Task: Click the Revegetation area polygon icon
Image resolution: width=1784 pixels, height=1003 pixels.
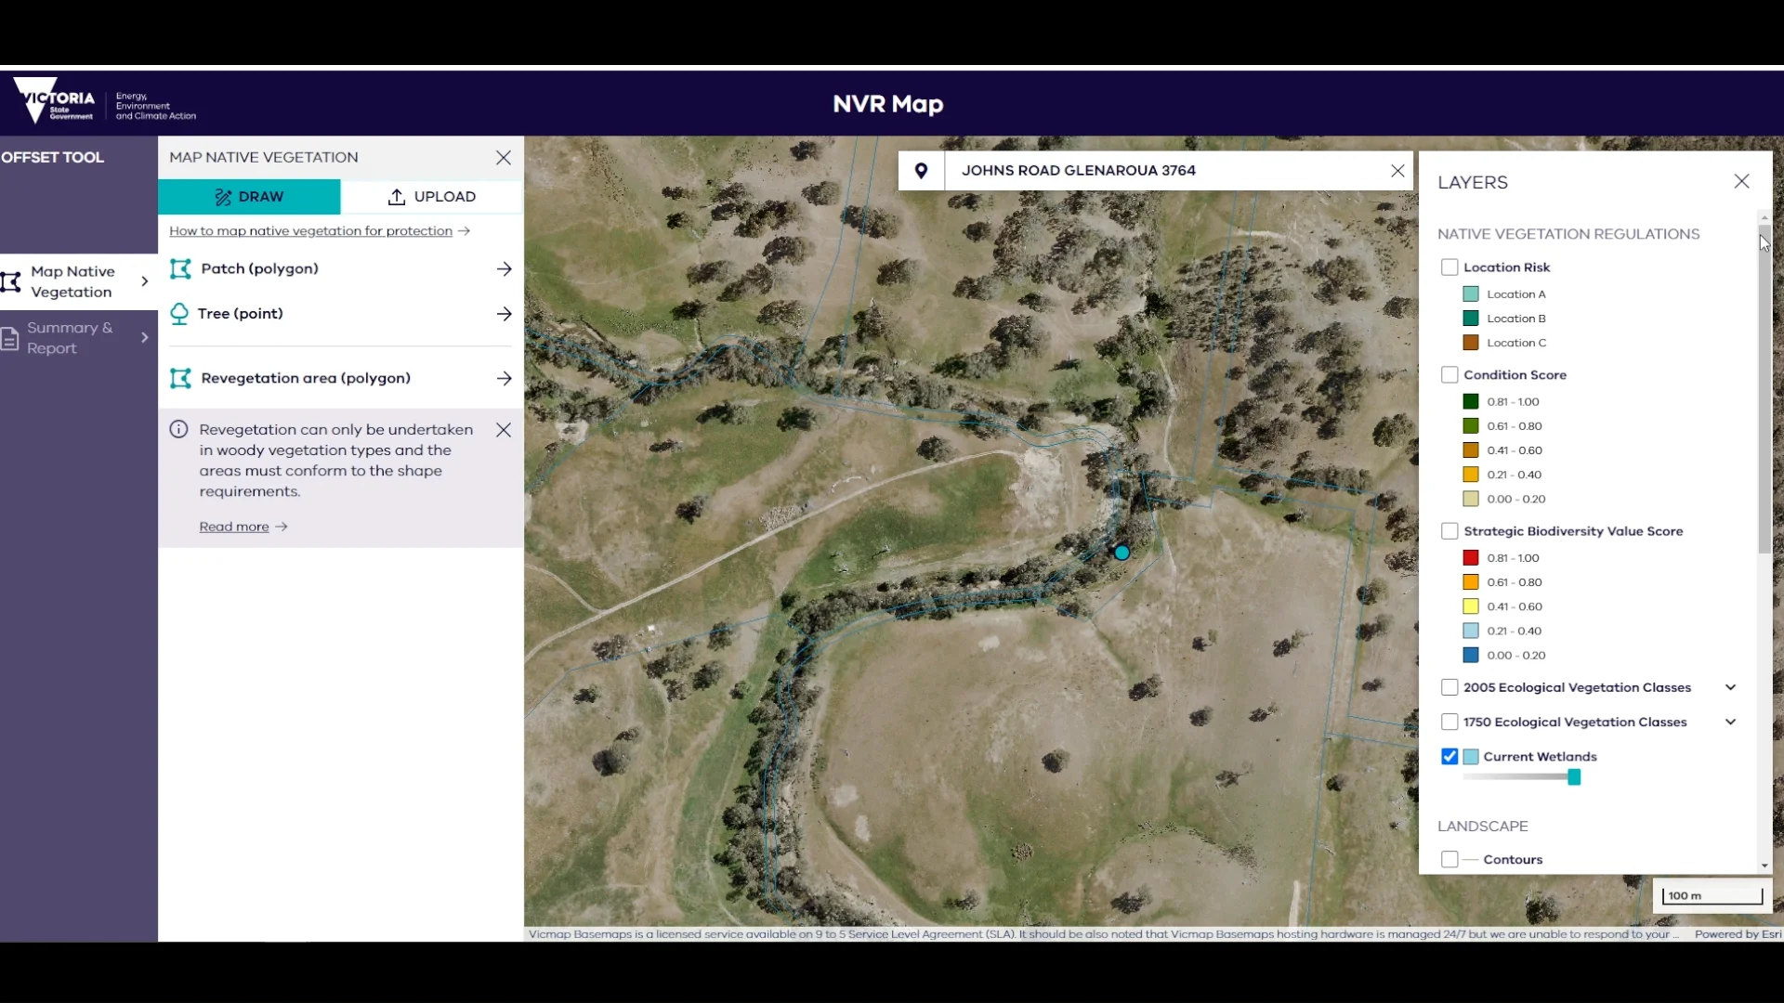Action: point(180,378)
